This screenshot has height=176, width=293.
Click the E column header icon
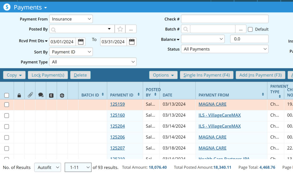[51, 95]
